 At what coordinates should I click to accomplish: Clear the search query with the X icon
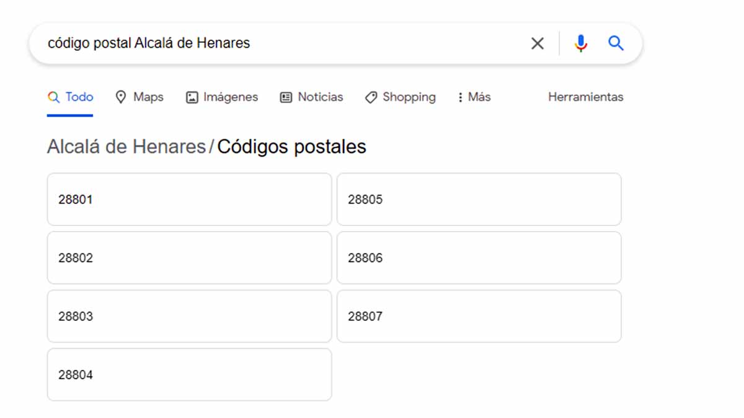[x=537, y=43]
